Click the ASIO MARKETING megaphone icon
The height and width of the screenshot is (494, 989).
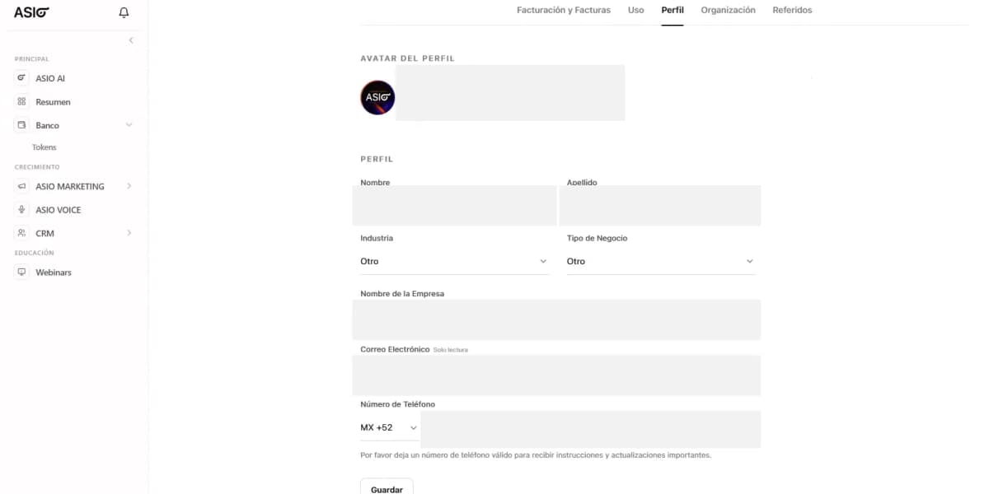[x=22, y=186]
